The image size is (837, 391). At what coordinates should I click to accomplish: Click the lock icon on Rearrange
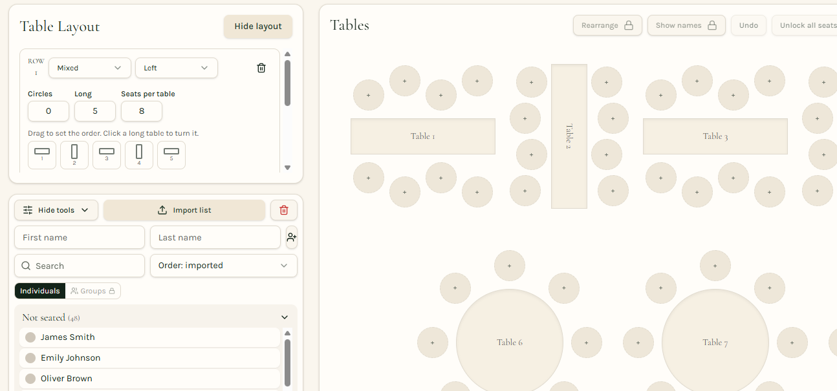629,25
